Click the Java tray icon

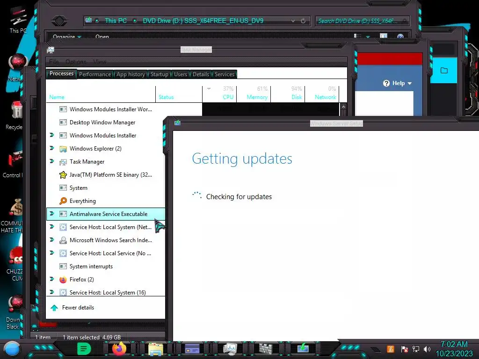[391, 349]
